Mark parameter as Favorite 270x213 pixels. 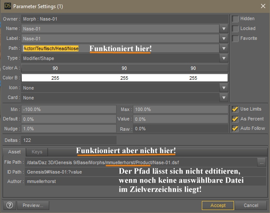[235, 38]
